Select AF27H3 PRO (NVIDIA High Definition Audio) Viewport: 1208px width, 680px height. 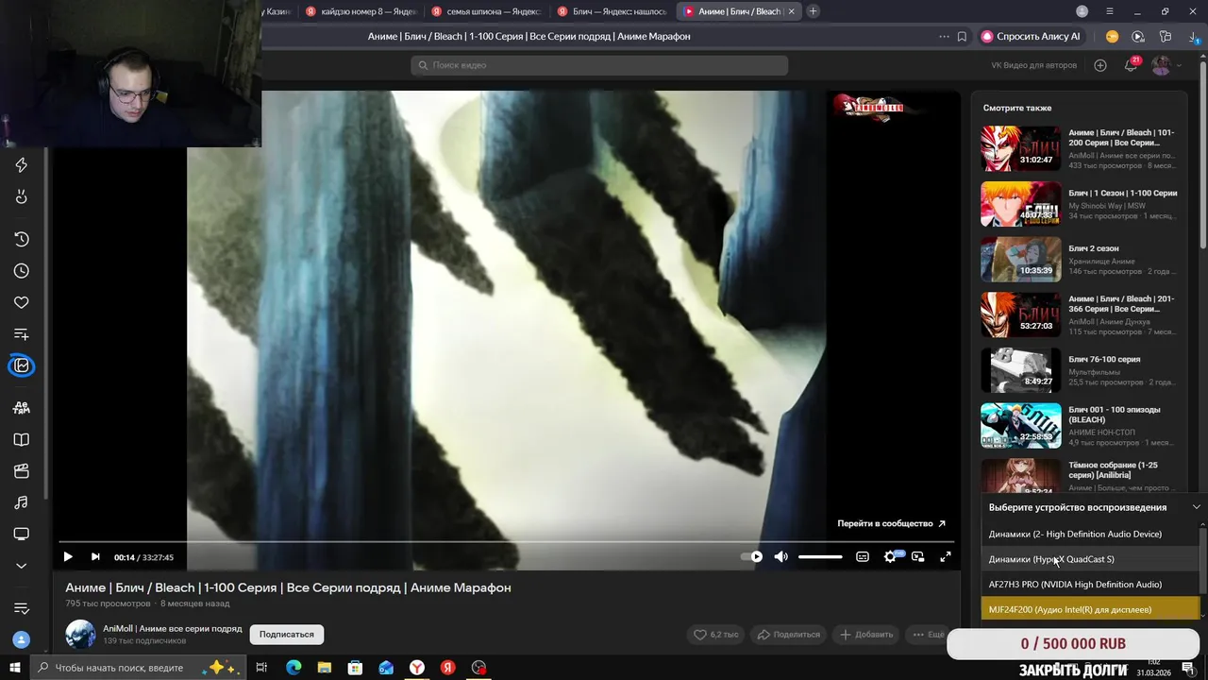pos(1090,585)
